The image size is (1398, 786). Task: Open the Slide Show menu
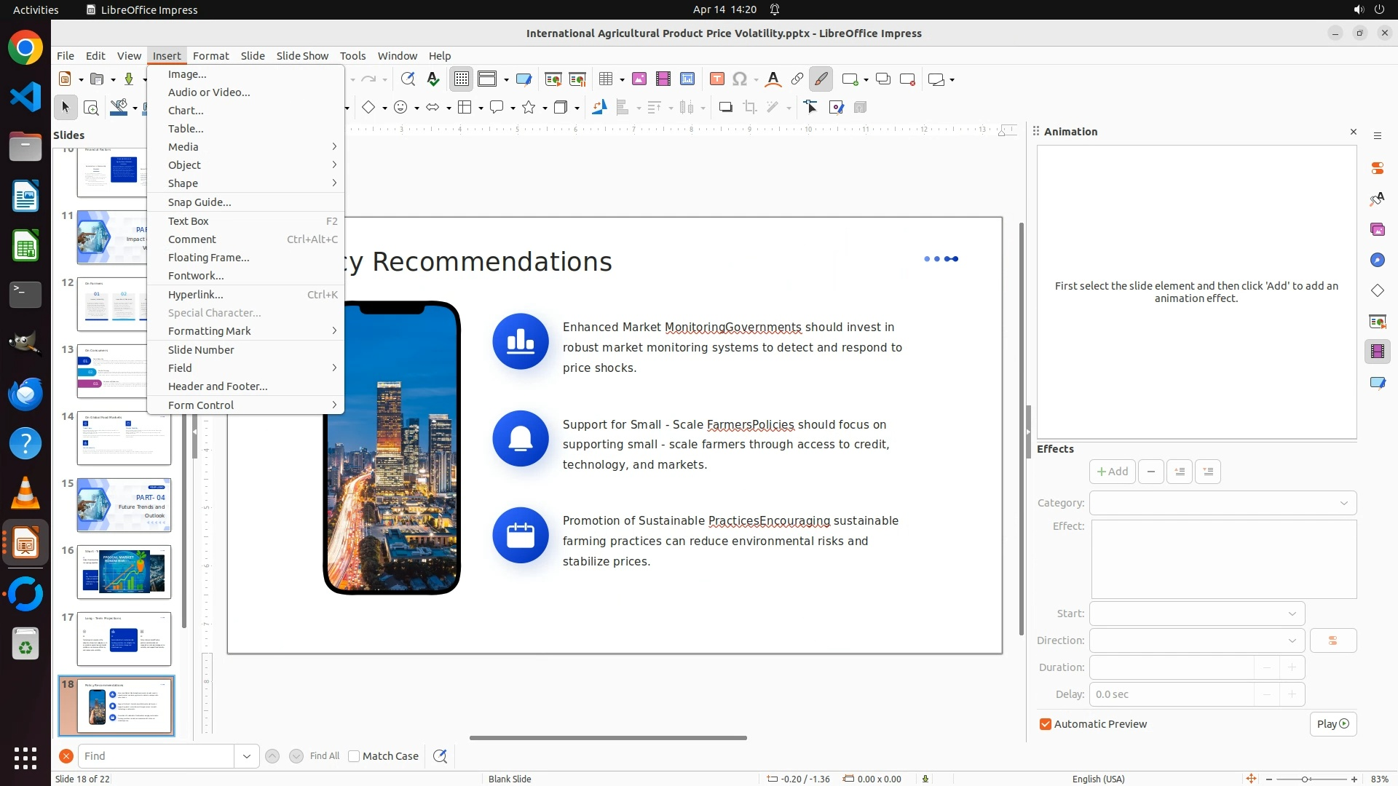[x=302, y=56]
